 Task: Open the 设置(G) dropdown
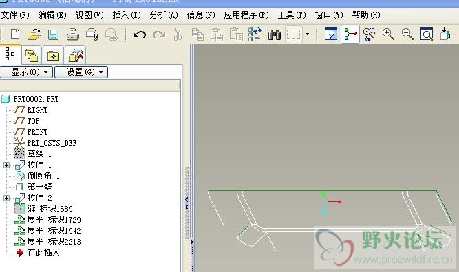point(81,72)
